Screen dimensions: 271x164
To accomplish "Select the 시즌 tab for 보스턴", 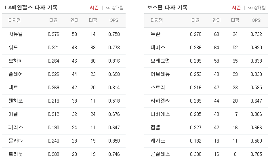I will [236, 8].
